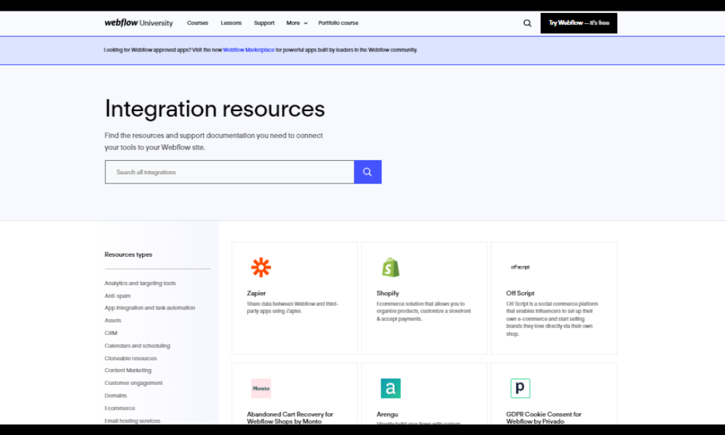
Task: Select the Ecommerce resource type
Action: [x=120, y=408]
